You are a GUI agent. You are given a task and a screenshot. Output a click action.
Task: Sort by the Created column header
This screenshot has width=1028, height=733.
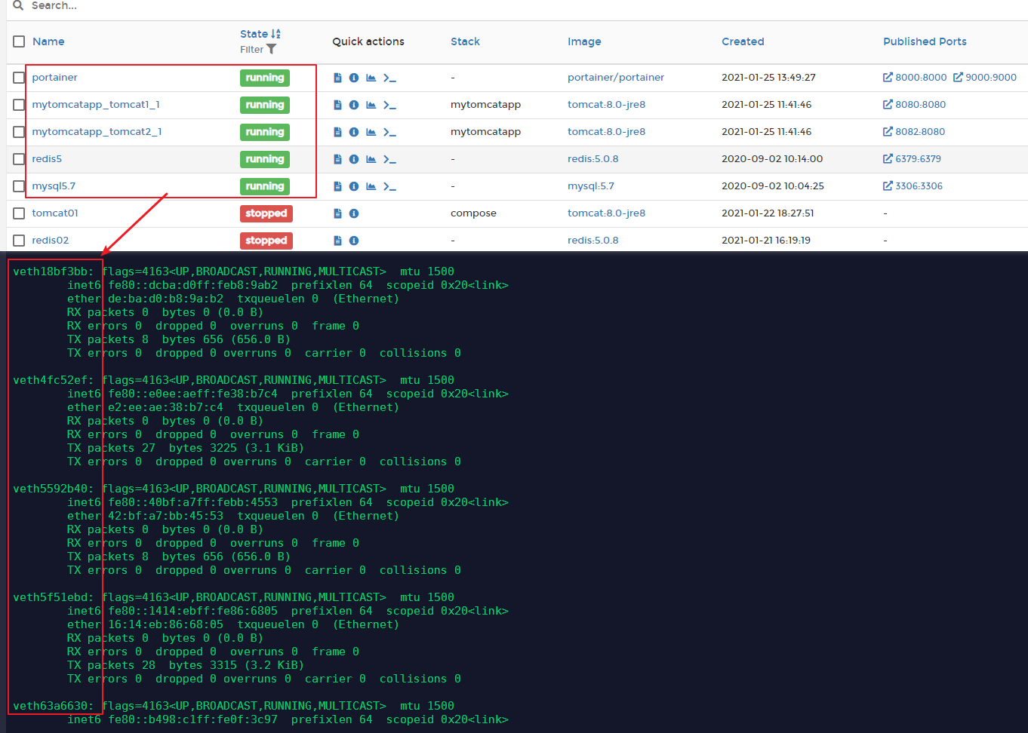point(743,41)
